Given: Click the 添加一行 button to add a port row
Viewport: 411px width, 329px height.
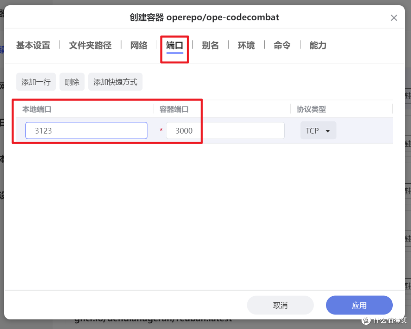Looking at the screenshot, I should coord(36,82).
